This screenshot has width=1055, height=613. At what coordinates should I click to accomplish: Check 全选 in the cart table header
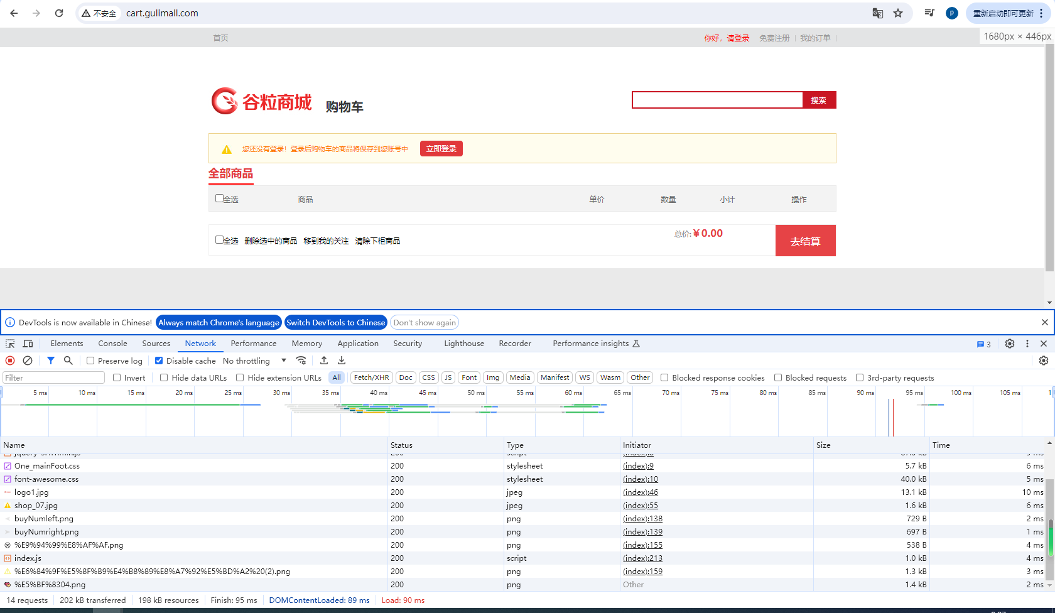219,198
